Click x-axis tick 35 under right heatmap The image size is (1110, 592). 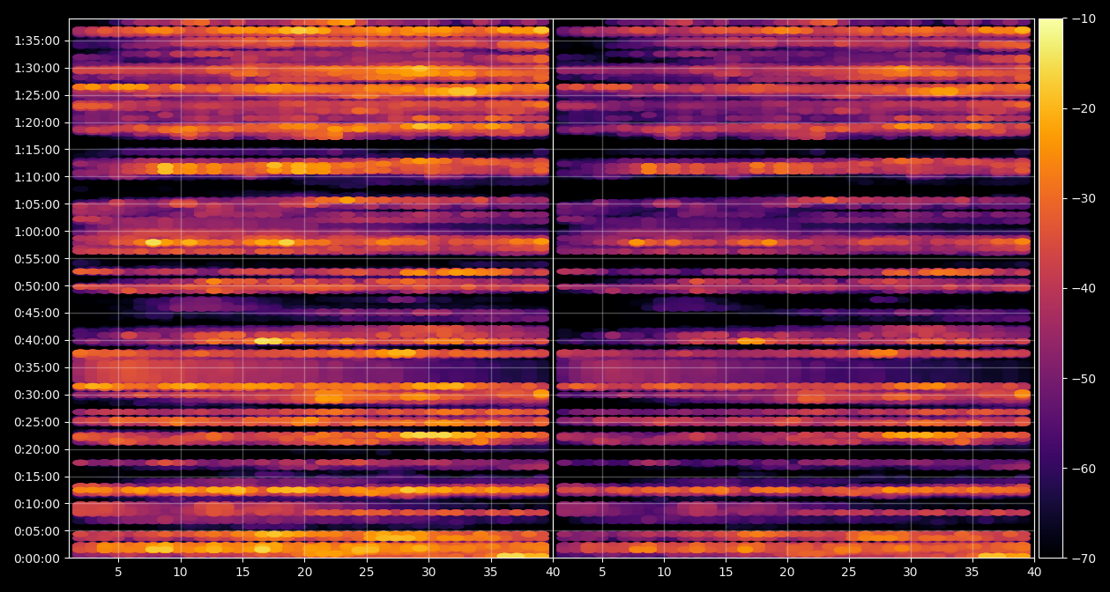pos(972,572)
